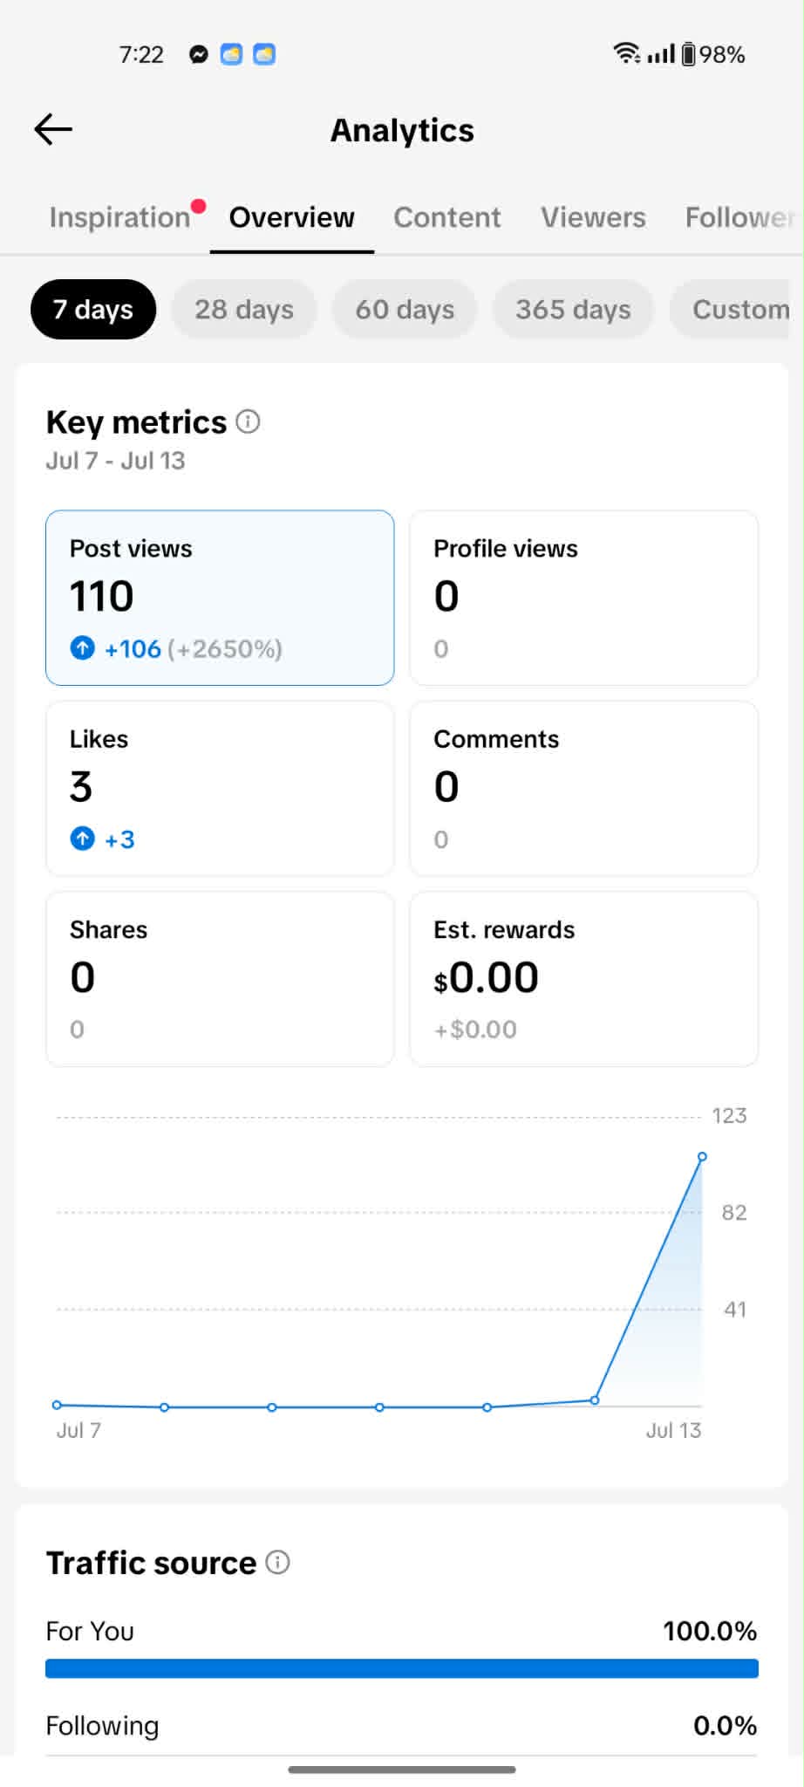The height and width of the screenshot is (1787, 804).
Task: Select the 60 days range
Action: [405, 310]
